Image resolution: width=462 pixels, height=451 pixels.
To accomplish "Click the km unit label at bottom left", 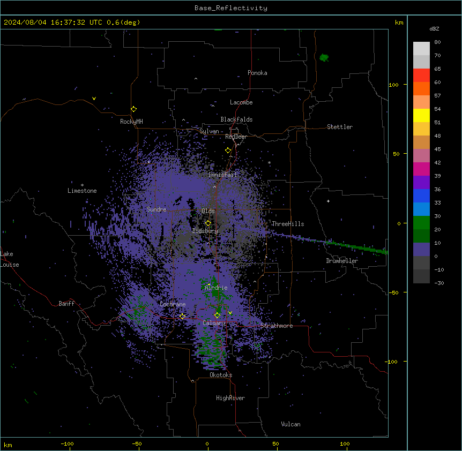I will coord(8,445).
